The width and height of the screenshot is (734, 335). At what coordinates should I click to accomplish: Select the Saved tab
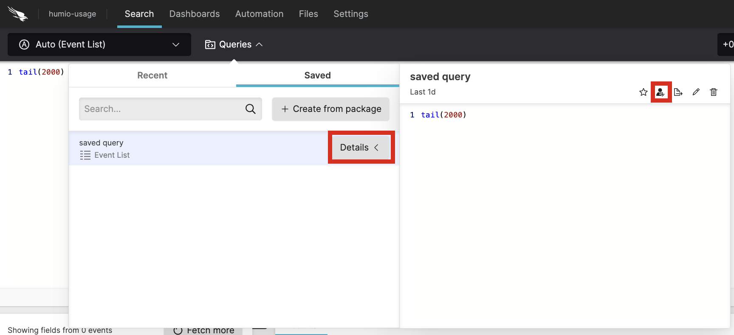(x=317, y=75)
